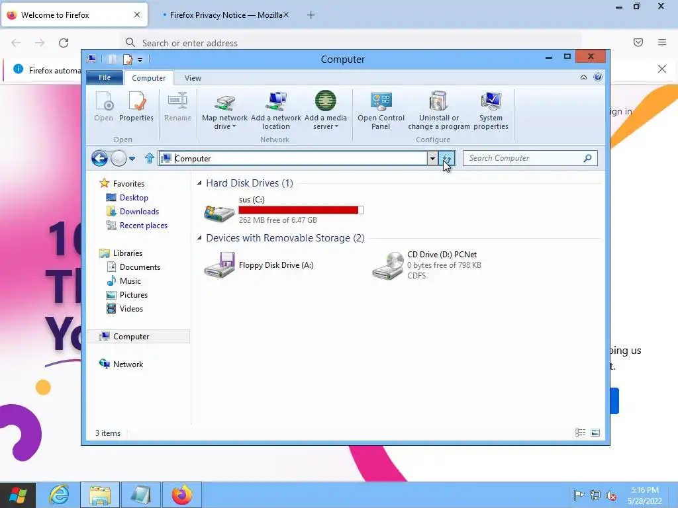Image resolution: width=678 pixels, height=508 pixels.
Task: Select Floppy Disk Drive (A:)
Action: (x=260, y=265)
